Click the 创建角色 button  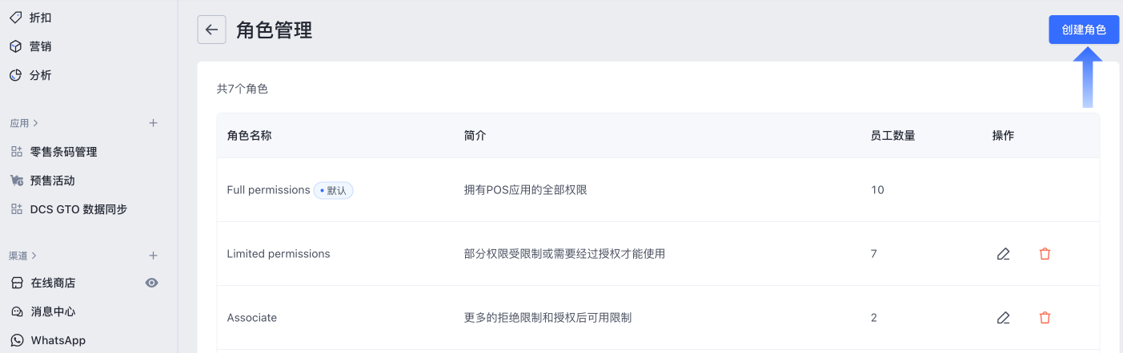click(1084, 30)
